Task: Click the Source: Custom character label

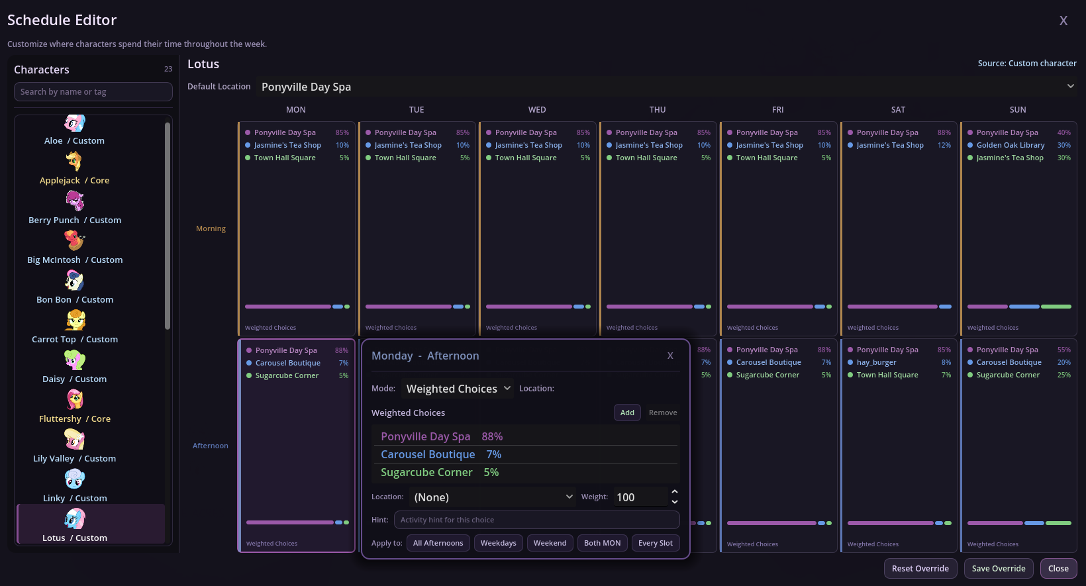Action: coord(1027,64)
